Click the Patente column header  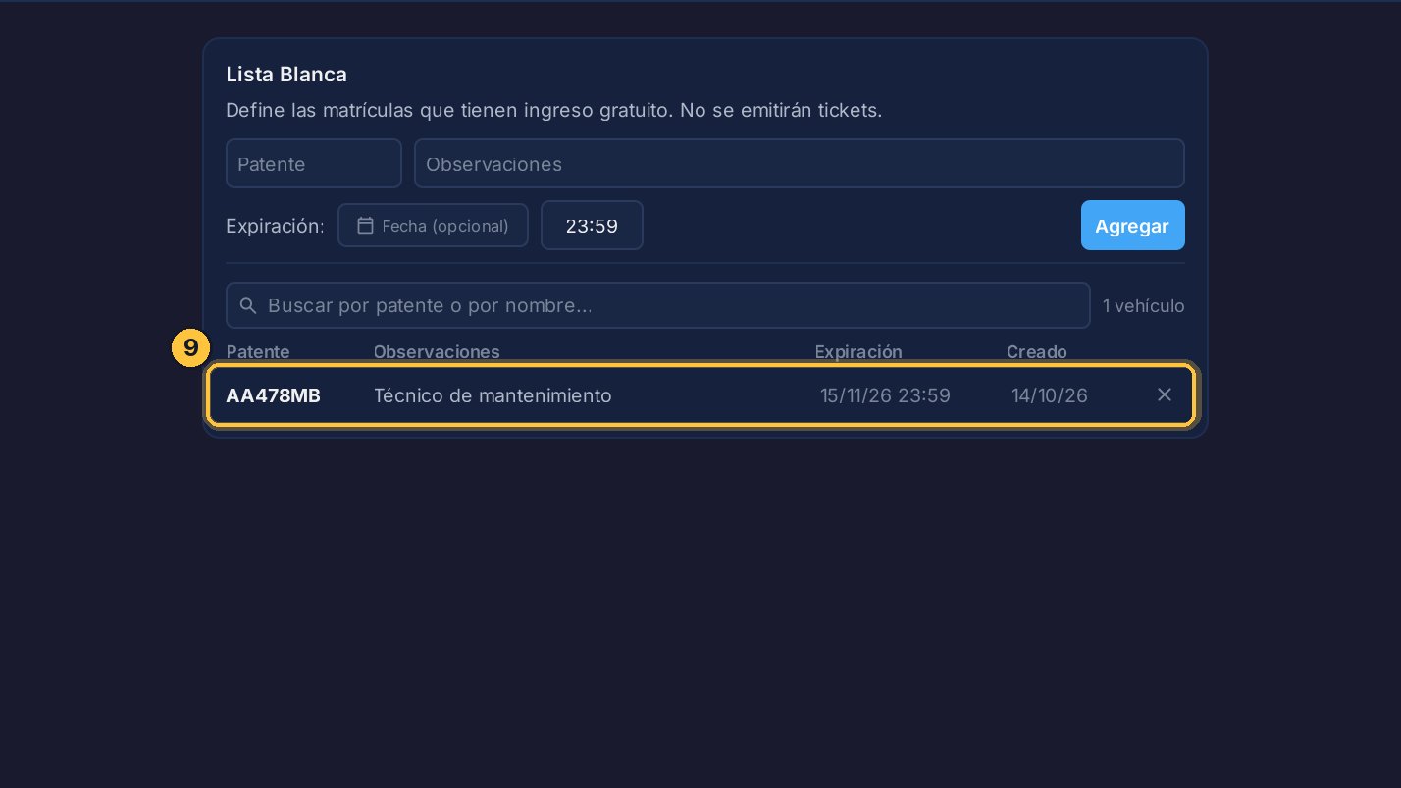pyautogui.click(x=258, y=351)
